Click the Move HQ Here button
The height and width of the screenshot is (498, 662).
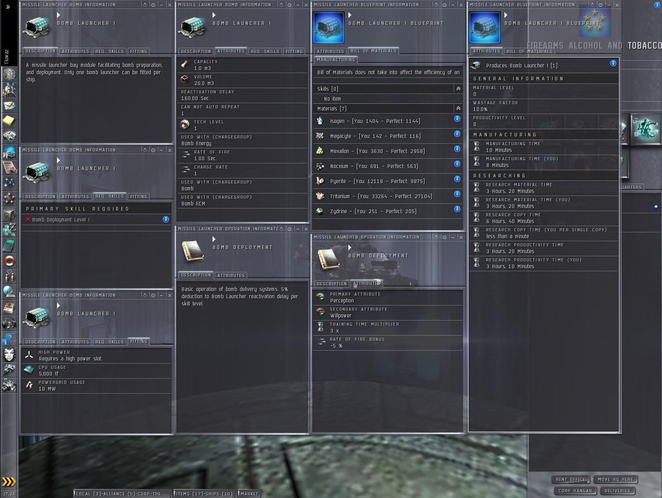[x=615, y=480]
